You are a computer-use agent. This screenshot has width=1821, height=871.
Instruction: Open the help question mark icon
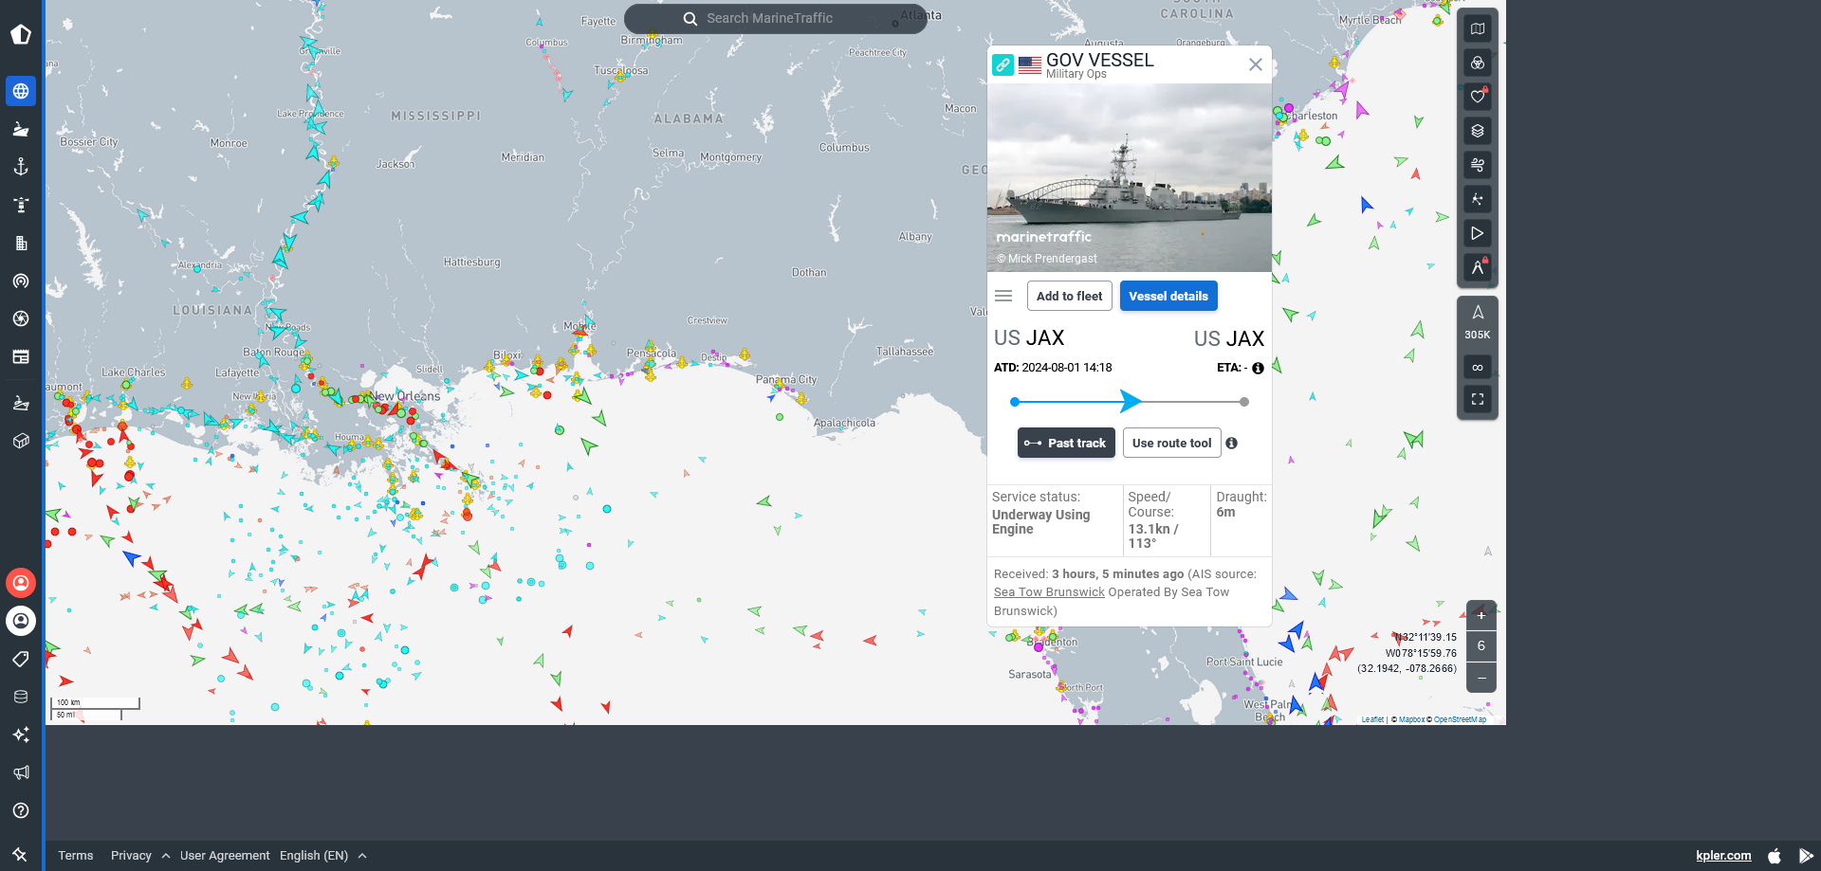coord(21,810)
